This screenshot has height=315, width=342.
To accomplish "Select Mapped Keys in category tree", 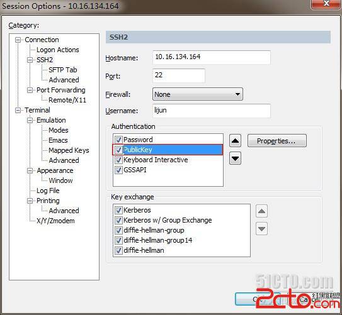I will coord(69,150).
